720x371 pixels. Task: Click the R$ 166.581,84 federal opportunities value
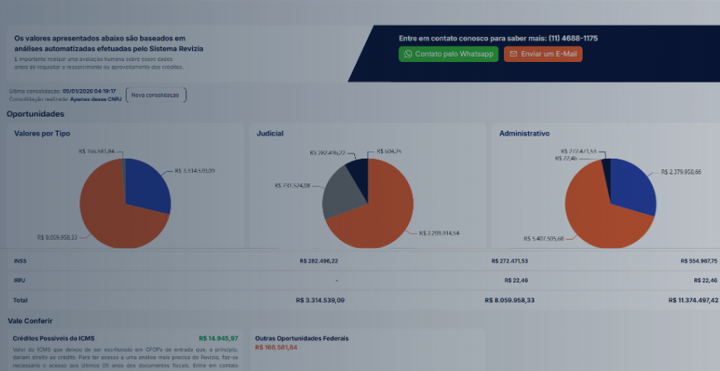pyautogui.click(x=276, y=347)
